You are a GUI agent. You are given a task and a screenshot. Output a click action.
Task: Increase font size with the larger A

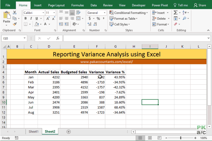(x=48, y=19)
